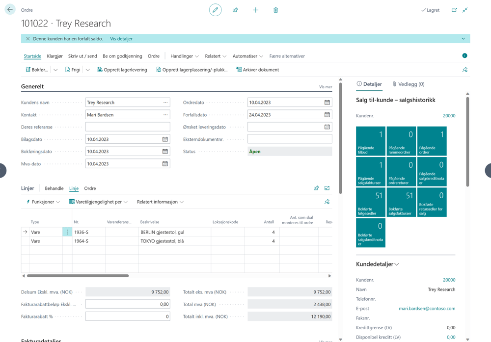Open the mari.bardsen@contoso.com email link
This screenshot has width=491, height=342.
[x=427, y=309]
